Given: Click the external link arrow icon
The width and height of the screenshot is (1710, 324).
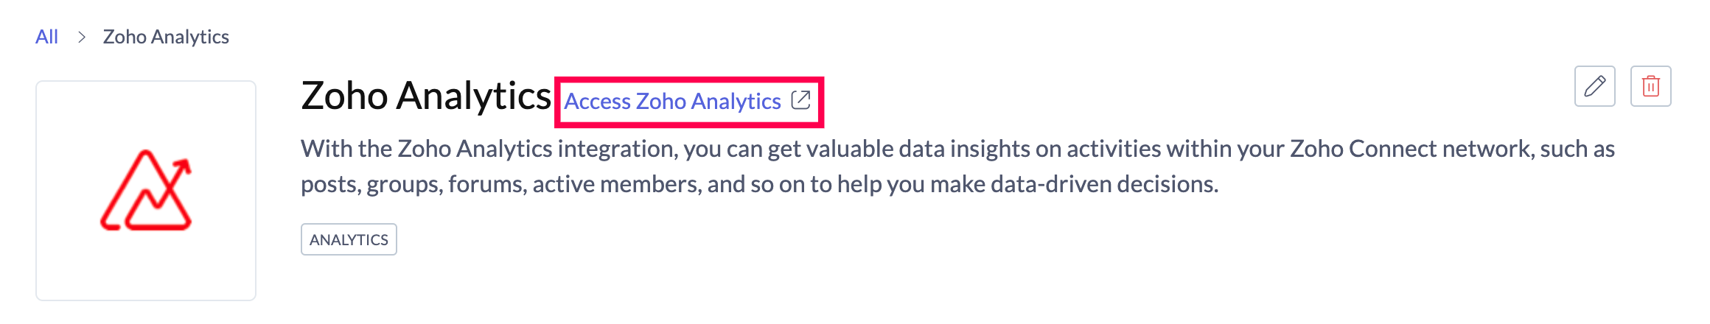Looking at the screenshot, I should pyautogui.click(x=800, y=99).
